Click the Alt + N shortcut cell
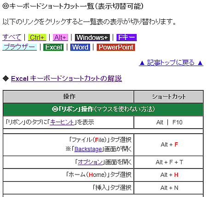Image resolution: width=207 pixels, height=197 pixels. pos(169,188)
